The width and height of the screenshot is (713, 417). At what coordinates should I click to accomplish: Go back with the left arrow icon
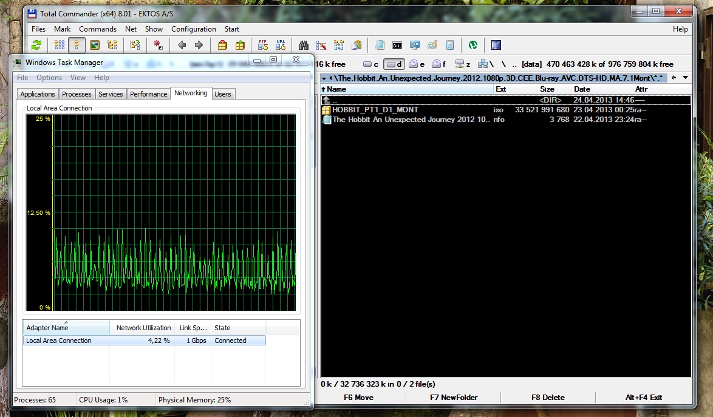click(182, 45)
